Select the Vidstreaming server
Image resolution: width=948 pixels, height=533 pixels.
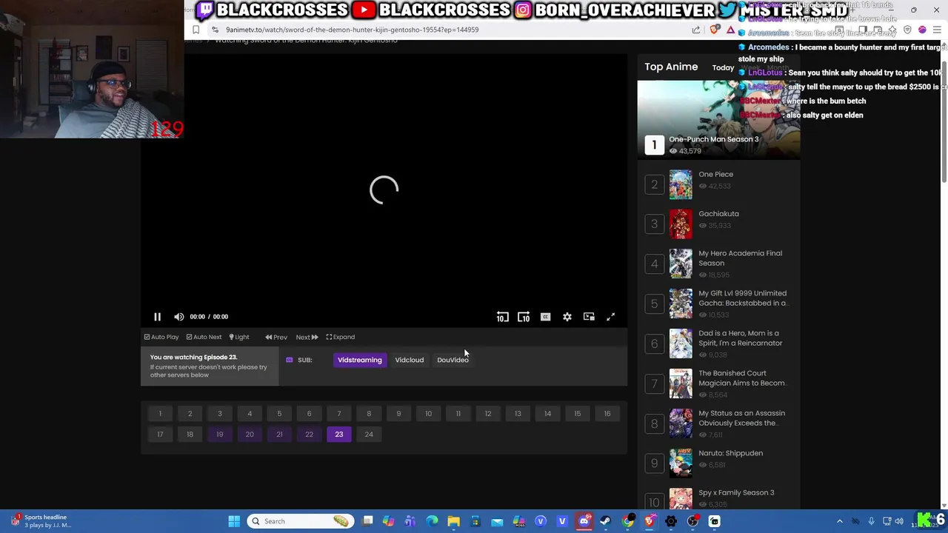coord(360,360)
